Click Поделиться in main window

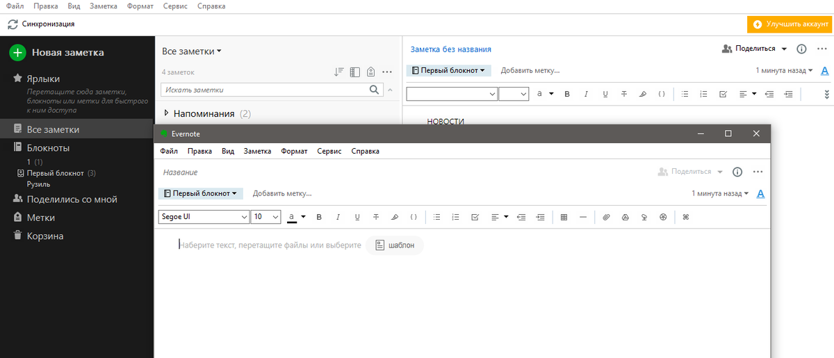point(749,49)
